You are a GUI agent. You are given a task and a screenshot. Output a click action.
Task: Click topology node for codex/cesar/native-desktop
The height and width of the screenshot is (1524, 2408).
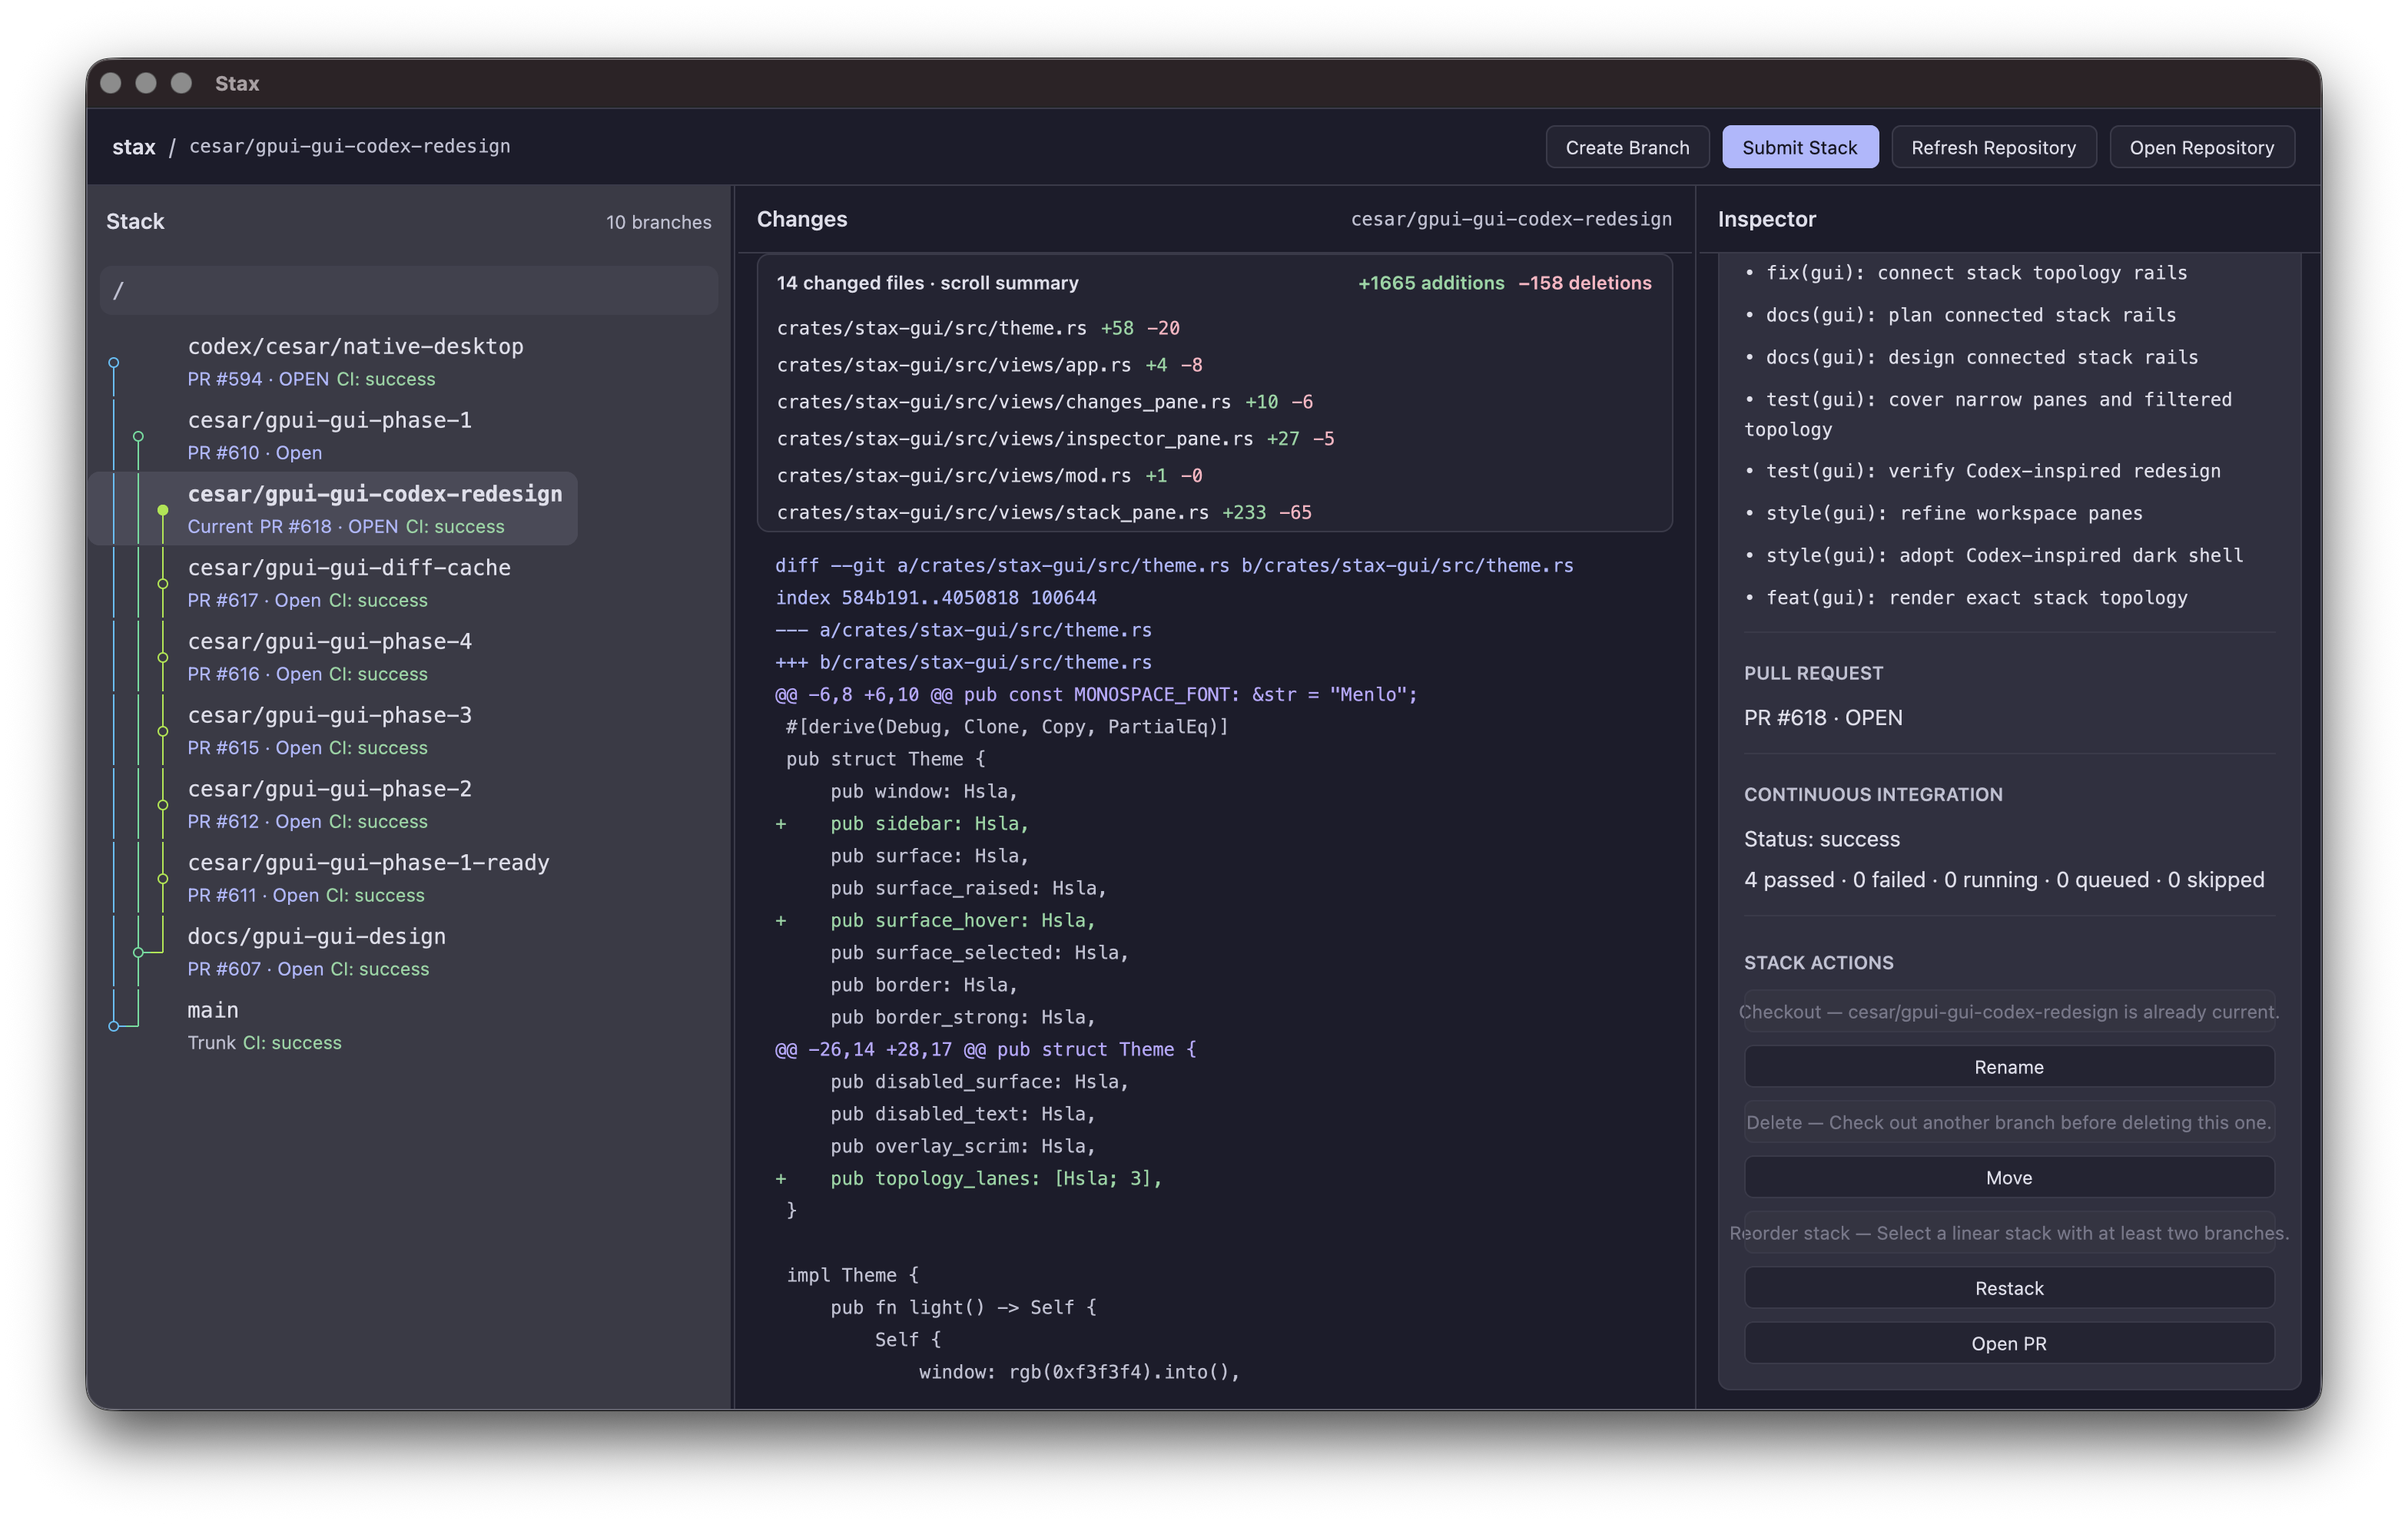[114, 362]
